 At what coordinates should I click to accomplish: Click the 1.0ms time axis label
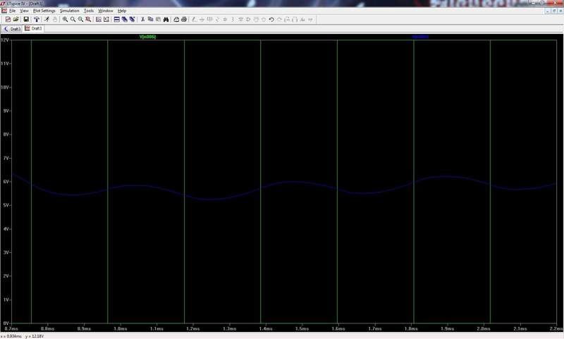point(121,328)
